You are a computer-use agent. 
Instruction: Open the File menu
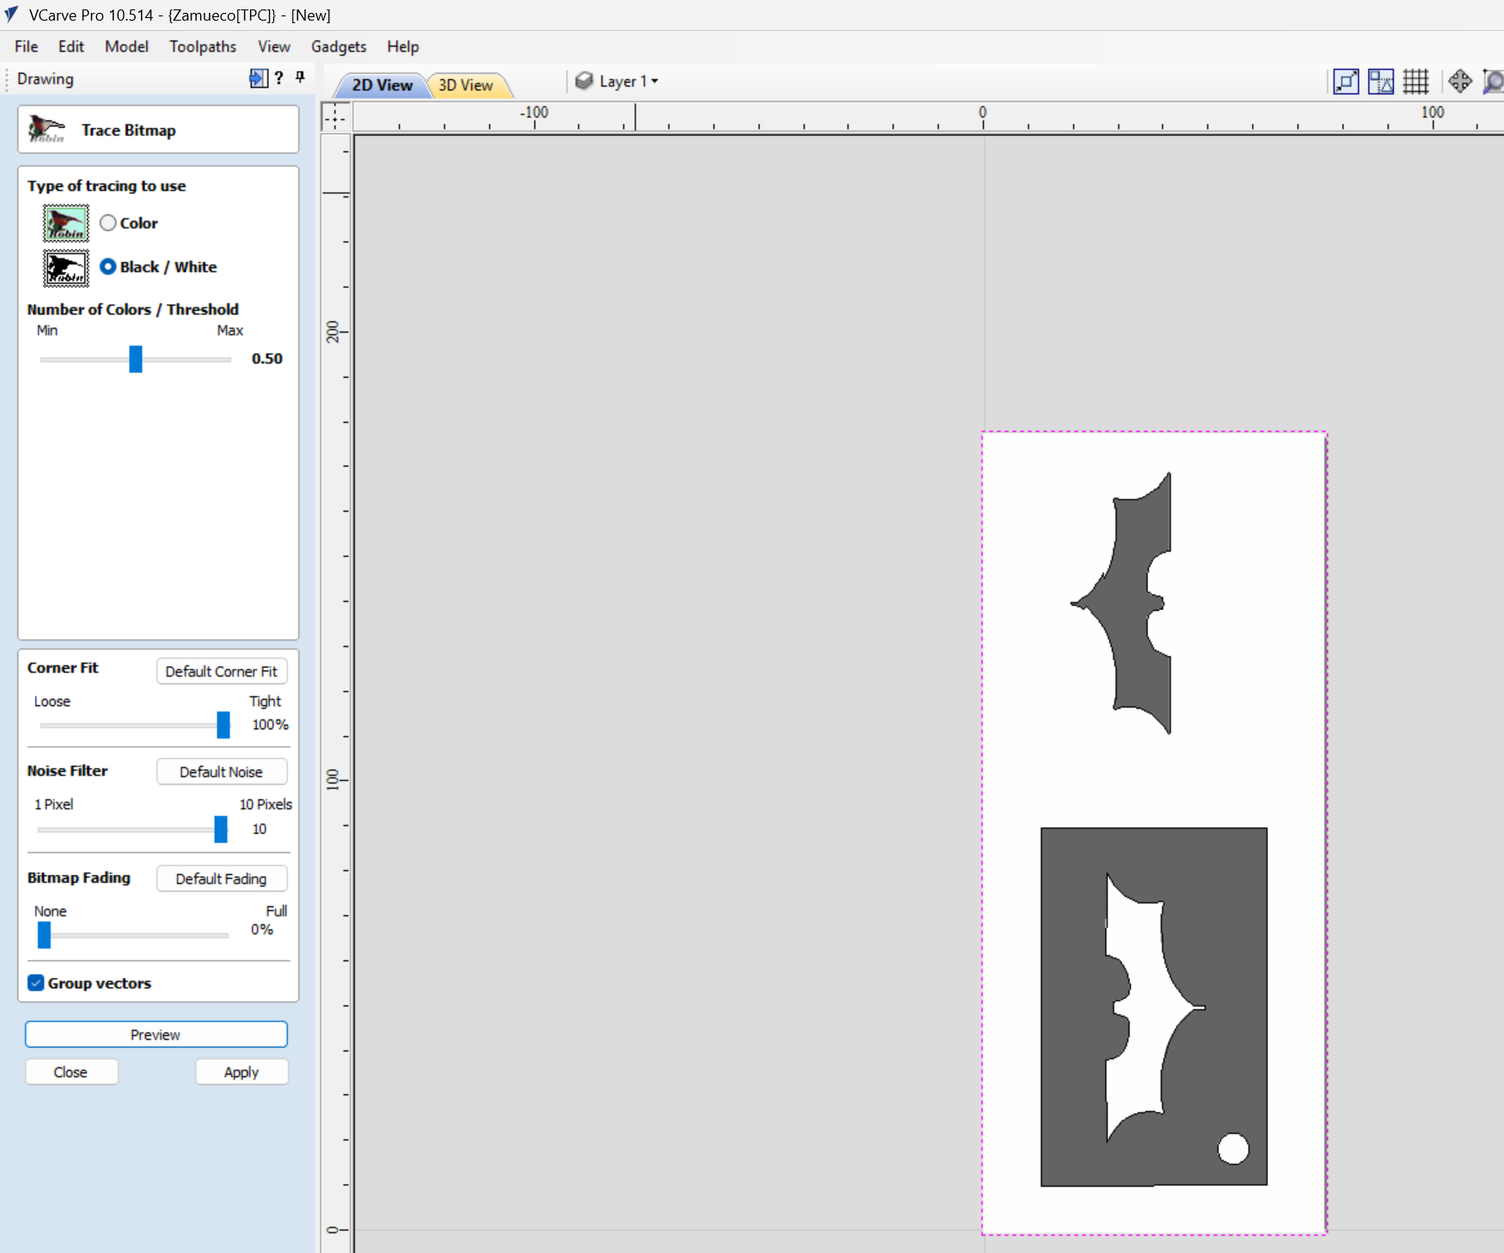click(x=26, y=46)
